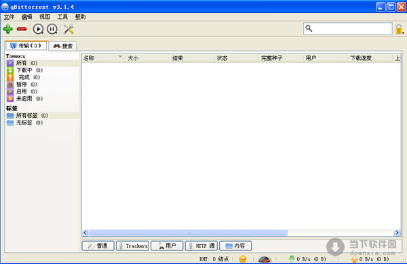This screenshot has width=407, height=264.
Task: Toggle the alternative speed limits speedometer icon
Action: coord(265,259)
